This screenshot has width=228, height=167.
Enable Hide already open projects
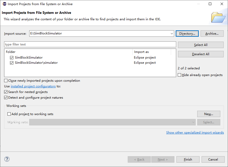[x=180, y=75]
